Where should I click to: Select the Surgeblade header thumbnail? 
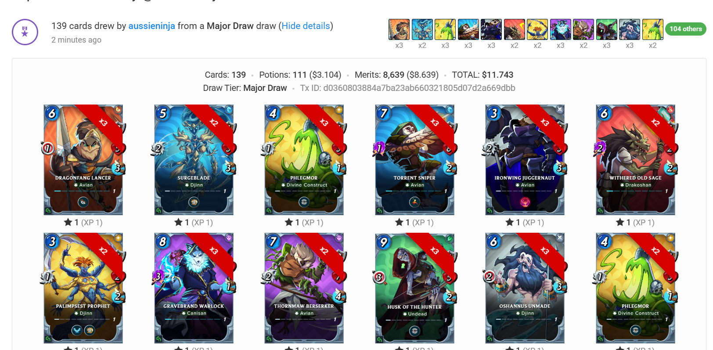(422, 29)
